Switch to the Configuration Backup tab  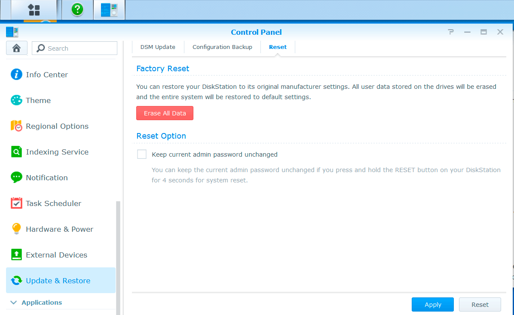[222, 47]
